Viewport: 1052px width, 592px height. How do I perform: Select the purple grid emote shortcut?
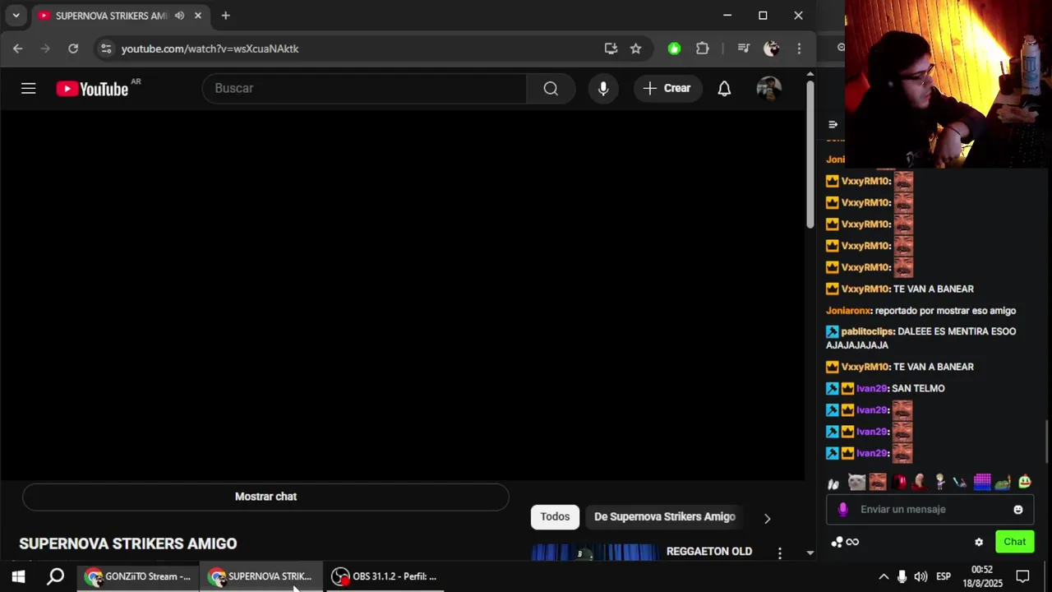(982, 483)
